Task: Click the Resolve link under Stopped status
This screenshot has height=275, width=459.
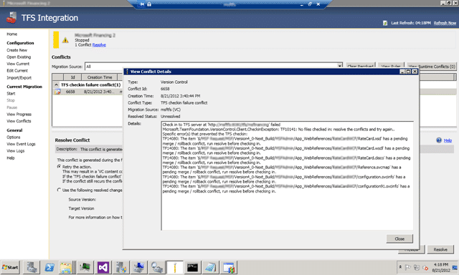Action: pos(99,45)
